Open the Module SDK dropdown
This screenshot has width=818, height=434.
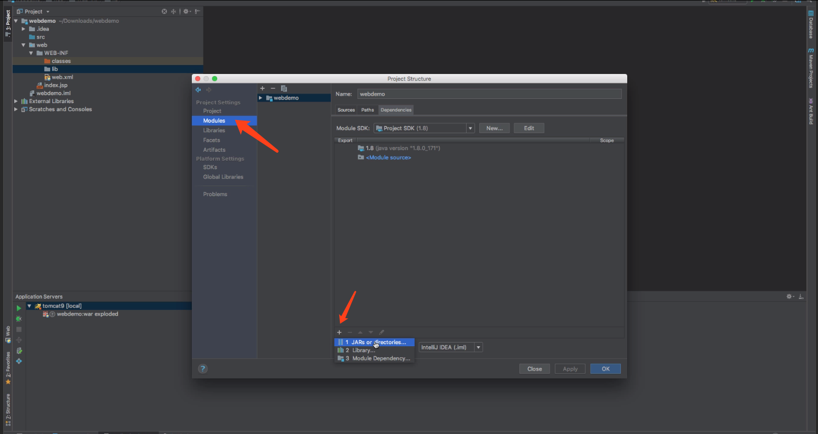pyautogui.click(x=470, y=128)
